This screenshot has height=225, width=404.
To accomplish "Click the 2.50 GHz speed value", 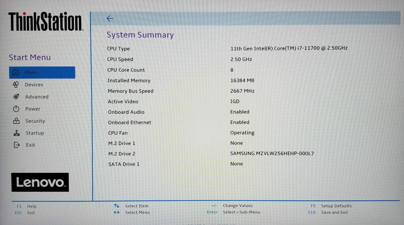I will pos(241,59).
